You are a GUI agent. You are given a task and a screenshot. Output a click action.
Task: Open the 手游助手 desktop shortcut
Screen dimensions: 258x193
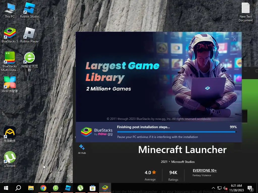coord(10,134)
